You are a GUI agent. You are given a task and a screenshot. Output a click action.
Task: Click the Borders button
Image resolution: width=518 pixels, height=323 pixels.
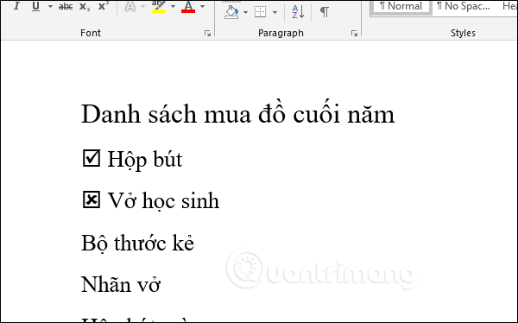(x=261, y=12)
